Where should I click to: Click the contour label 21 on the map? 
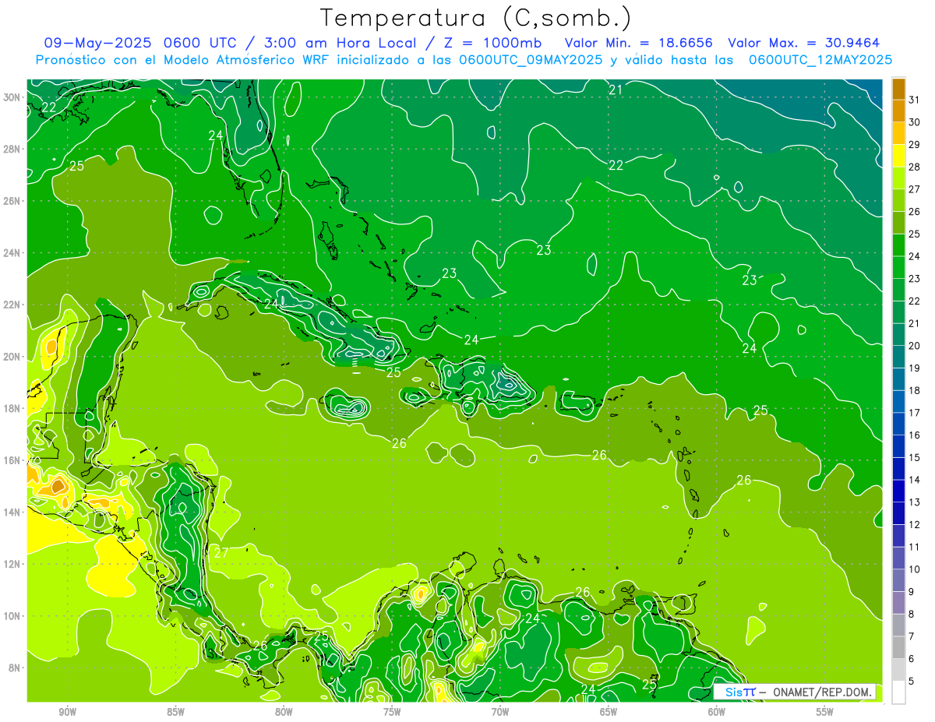pyautogui.click(x=616, y=90)
